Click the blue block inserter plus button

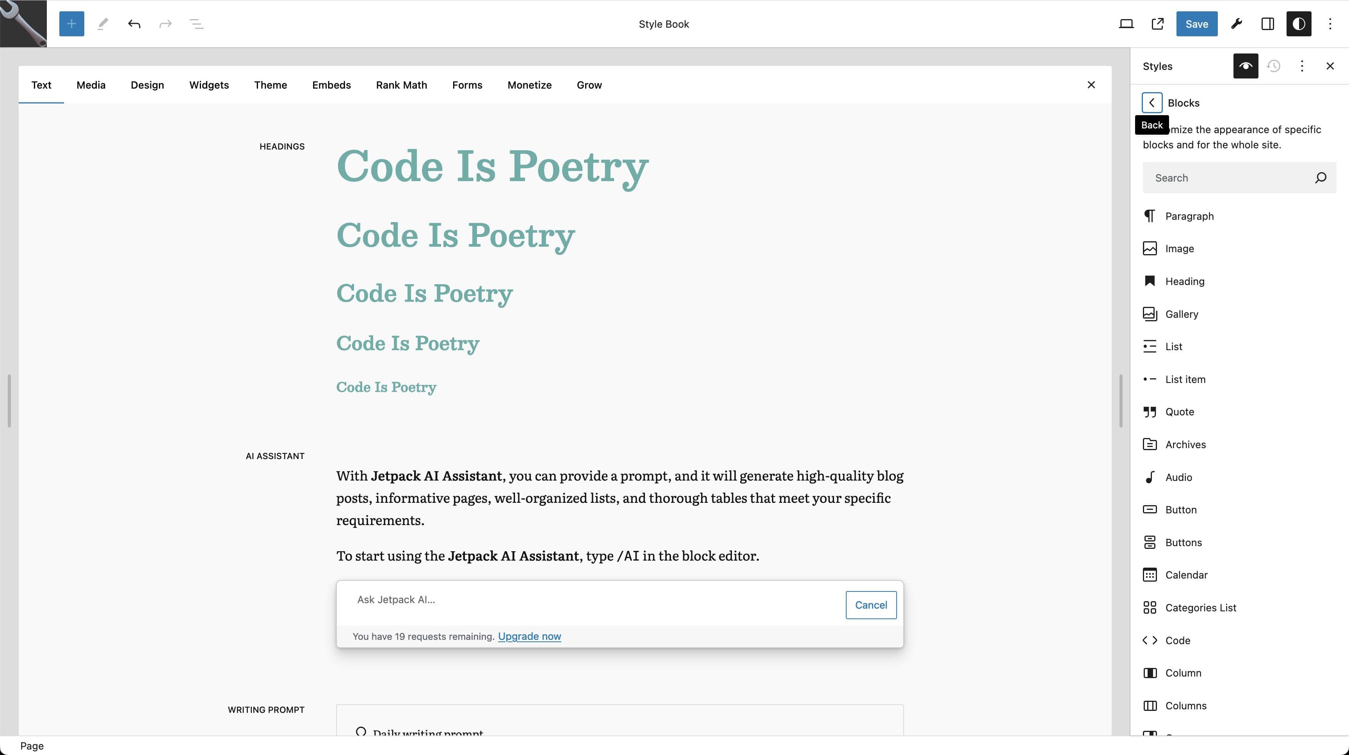[72, 23]
